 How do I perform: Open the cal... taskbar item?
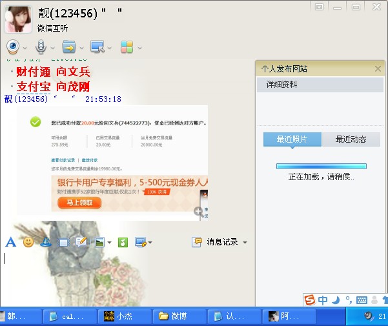pos(70,316)
